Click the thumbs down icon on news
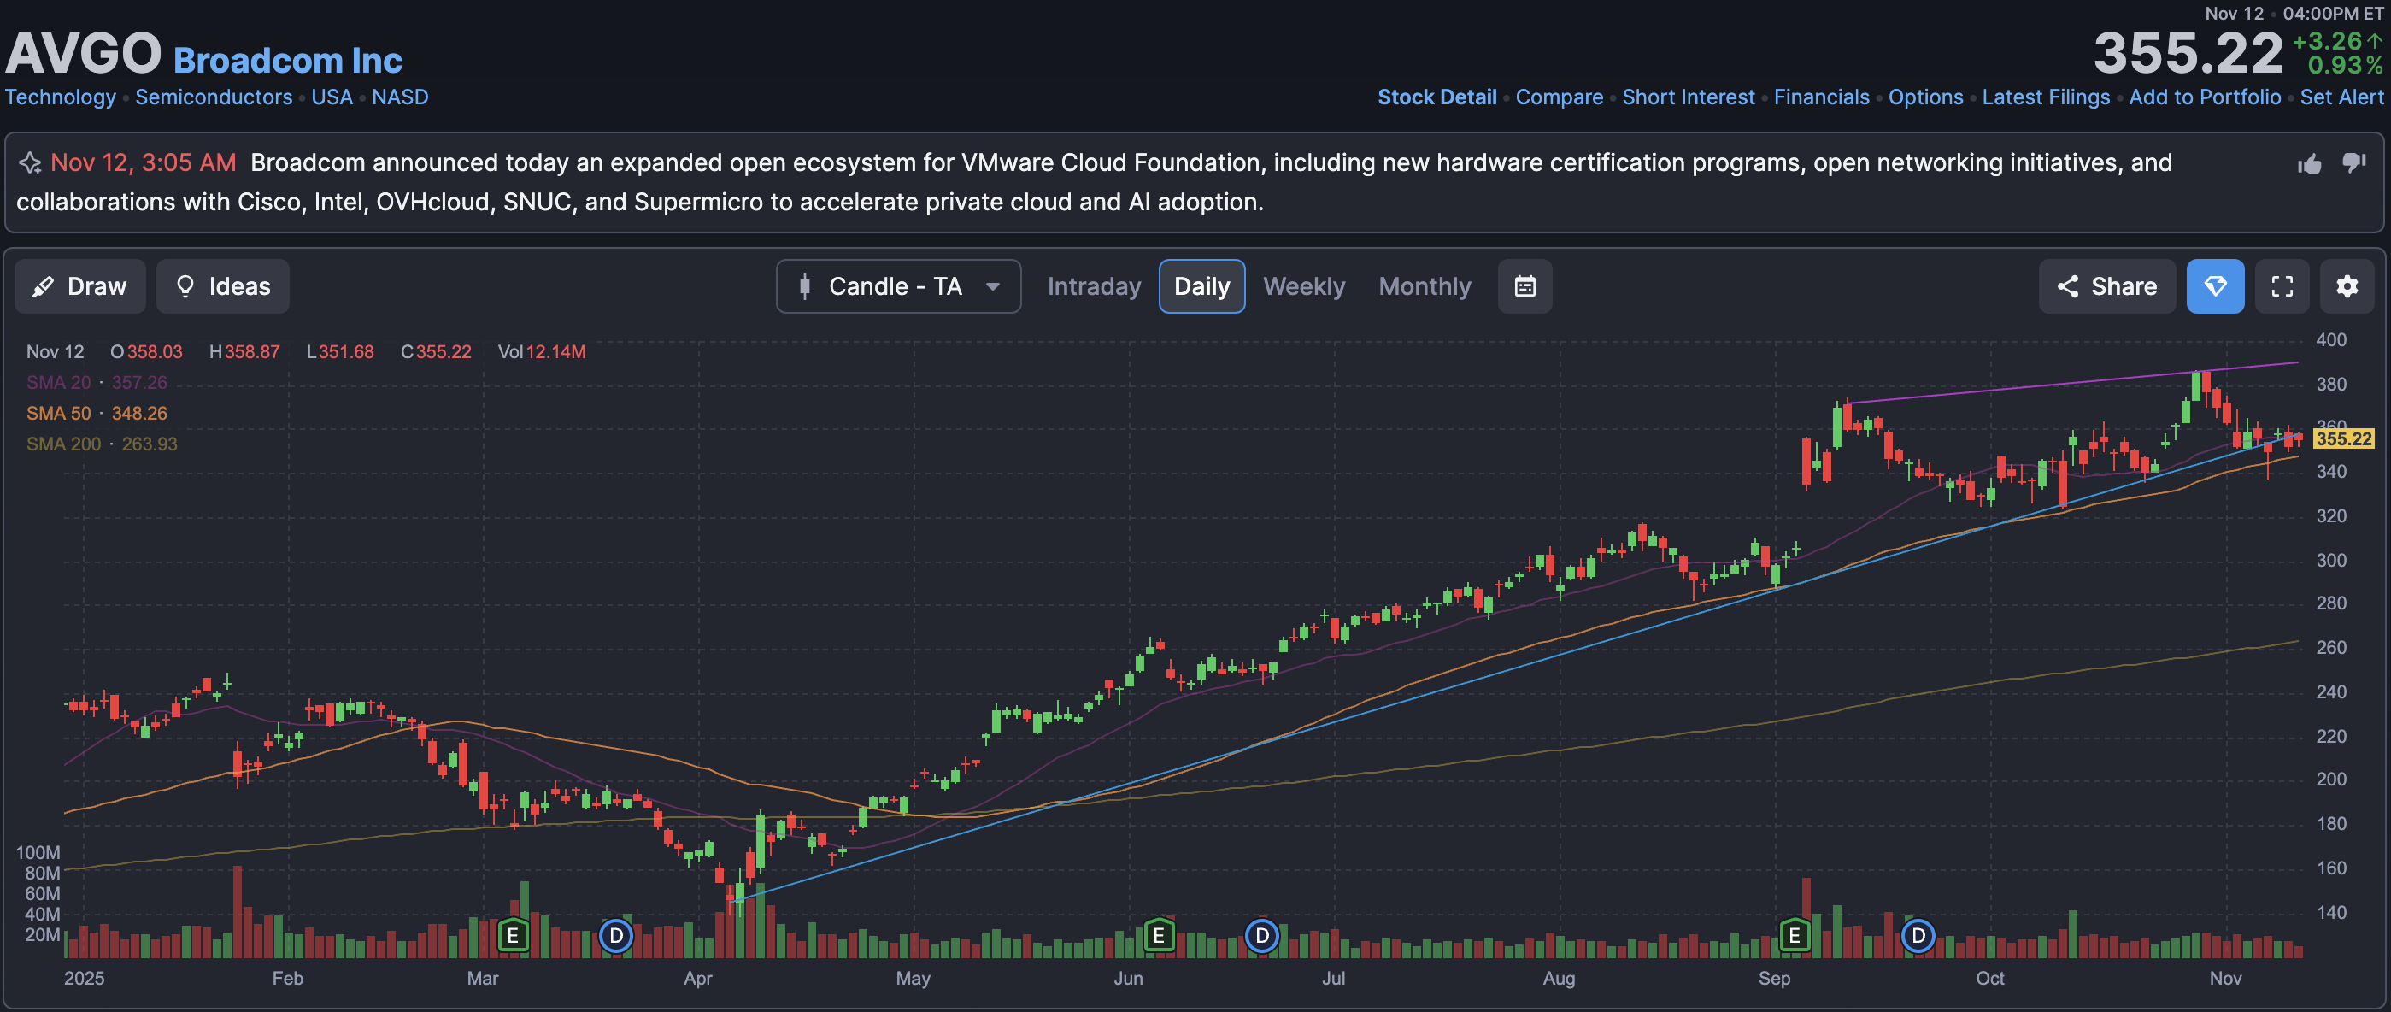 point(2353,163)
